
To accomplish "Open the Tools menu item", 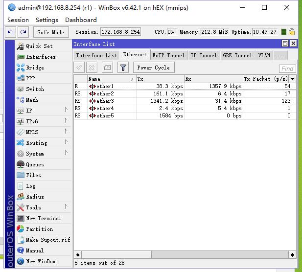I will 44,207.
